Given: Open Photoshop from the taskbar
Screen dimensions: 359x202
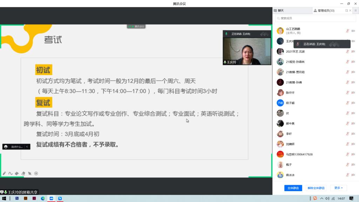Looking at the screenshot, I should click(17, 198).
